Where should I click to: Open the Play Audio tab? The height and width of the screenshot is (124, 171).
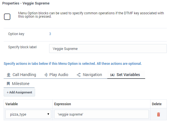56,75
